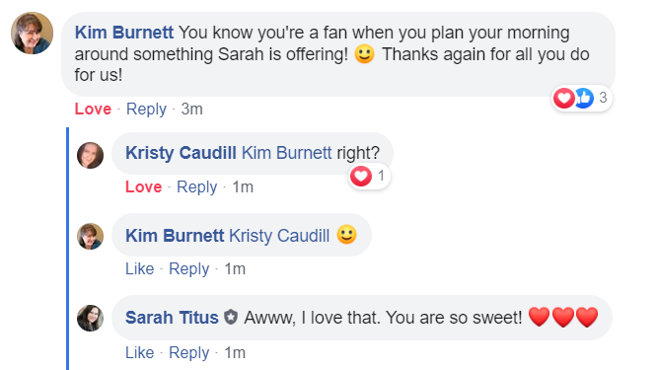The height and width of the screenshot is (370, 656).
Task: Toggle Love on Kristy Caudill's reply
Action: (143, 186)
